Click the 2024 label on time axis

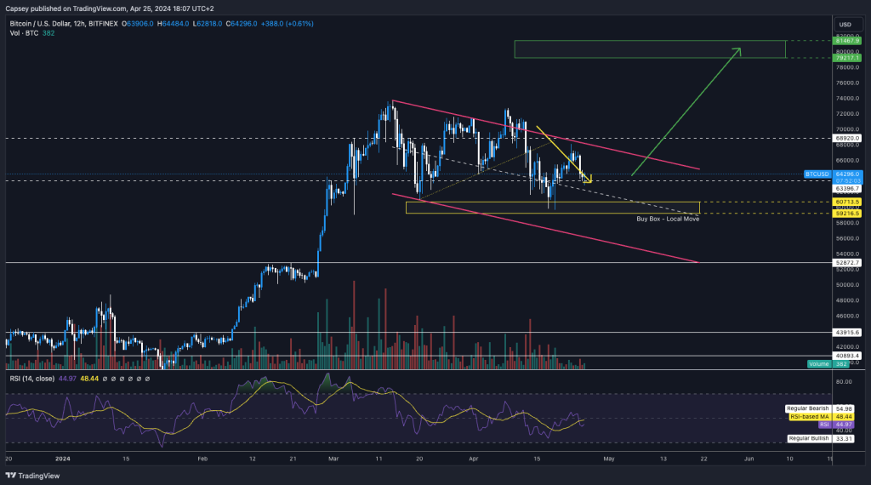[x=63, y=459]
